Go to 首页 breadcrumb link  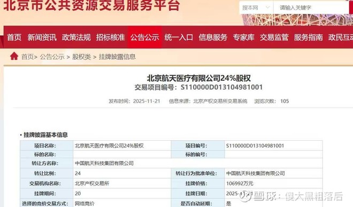(x=28, y=57)
